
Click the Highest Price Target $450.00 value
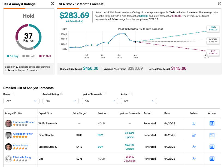[91, 68]
